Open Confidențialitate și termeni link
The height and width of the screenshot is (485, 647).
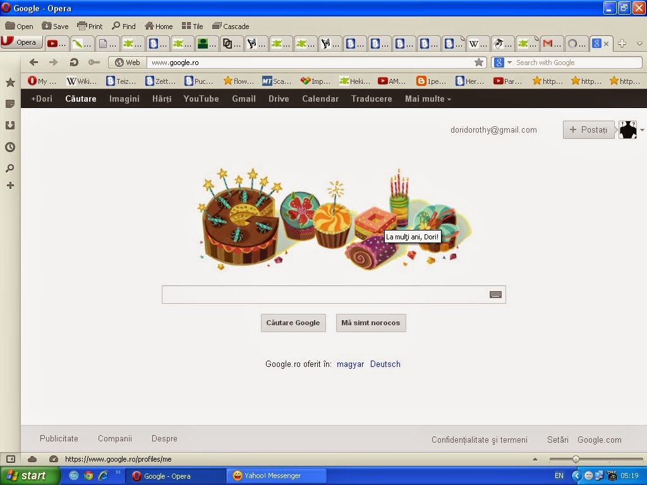tap(480, 440)
